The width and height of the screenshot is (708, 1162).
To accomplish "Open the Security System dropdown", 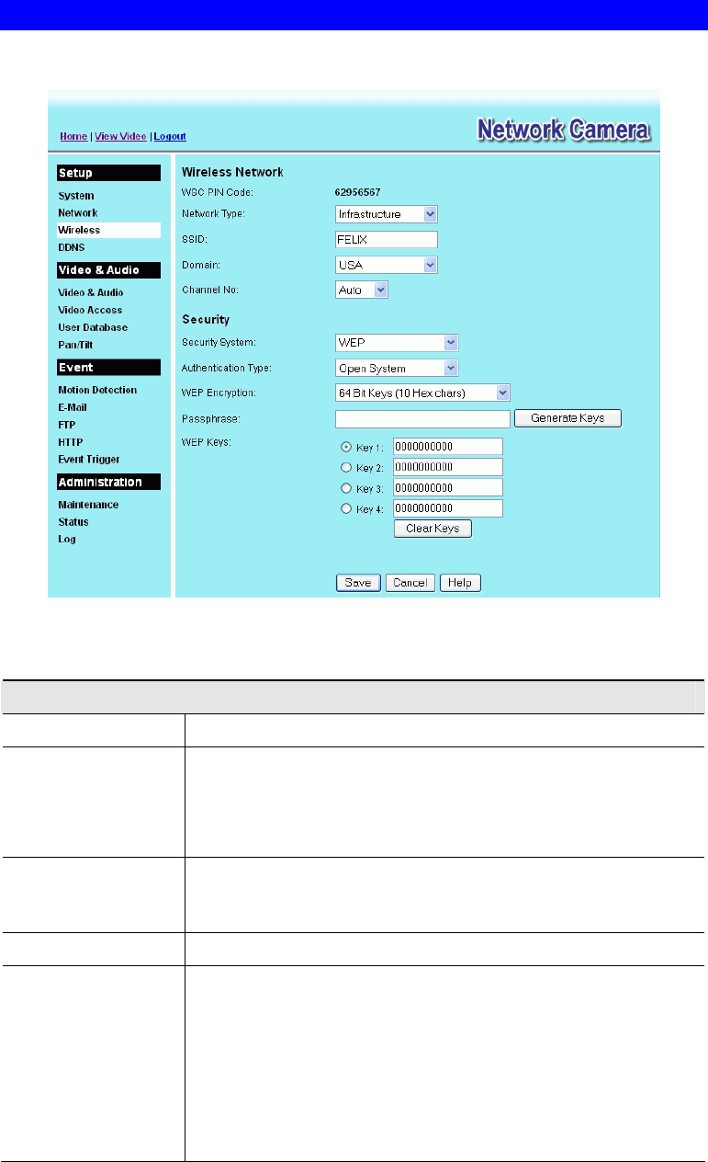I will [x=397, y=342].
